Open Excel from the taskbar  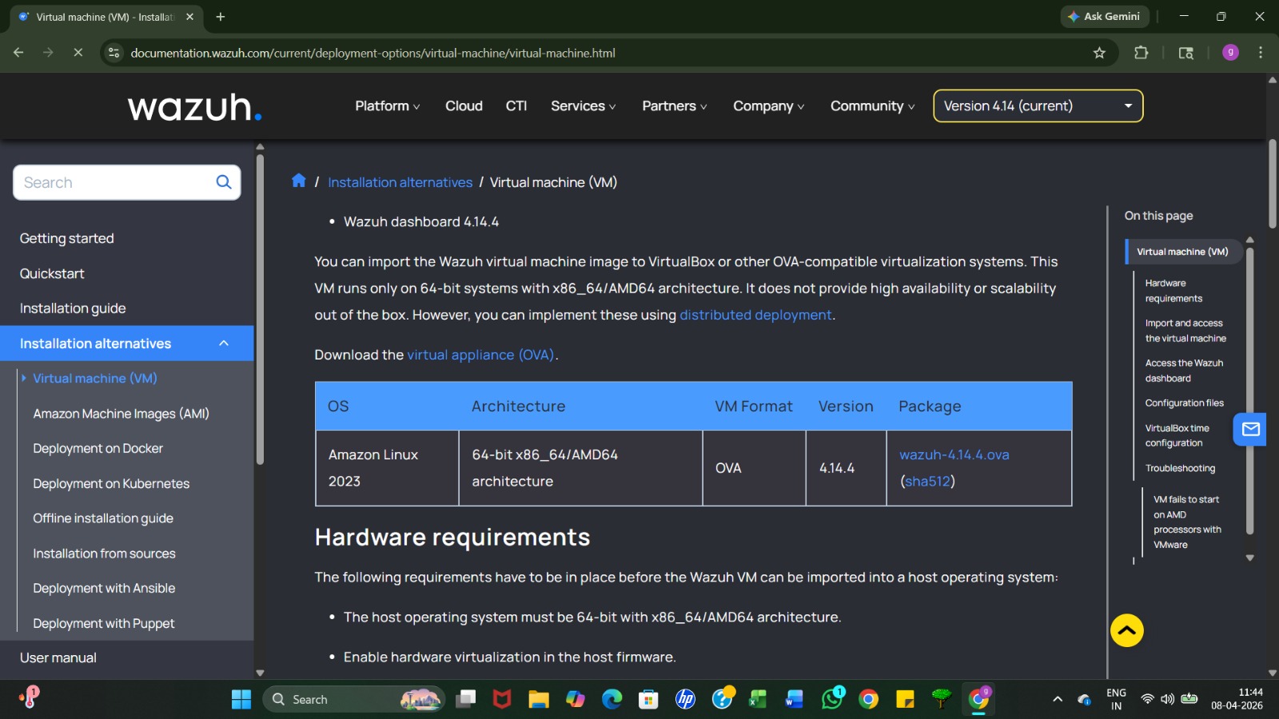tap(757, 700)
